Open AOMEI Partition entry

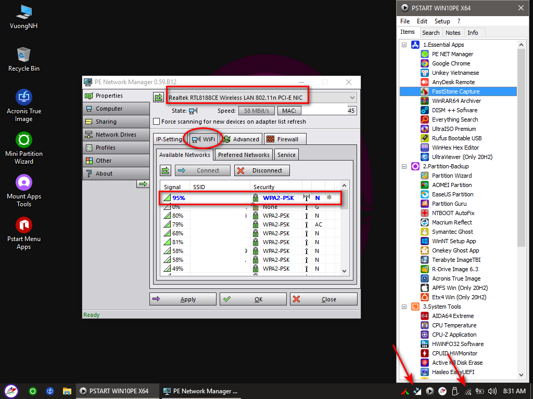coord(451,185)
